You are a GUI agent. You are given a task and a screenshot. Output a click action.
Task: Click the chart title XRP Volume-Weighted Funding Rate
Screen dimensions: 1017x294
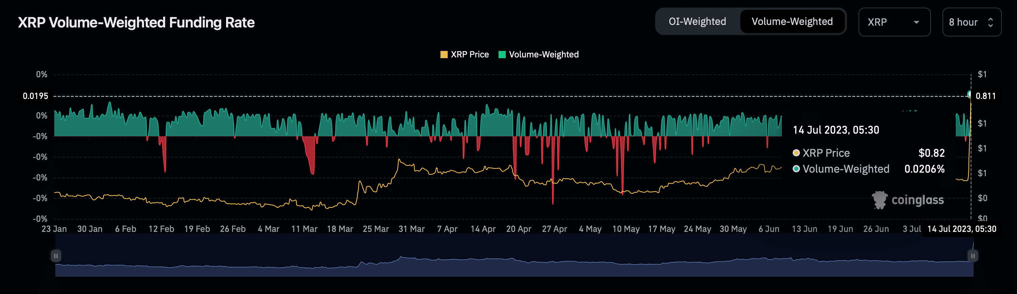[x=136, y=22]
